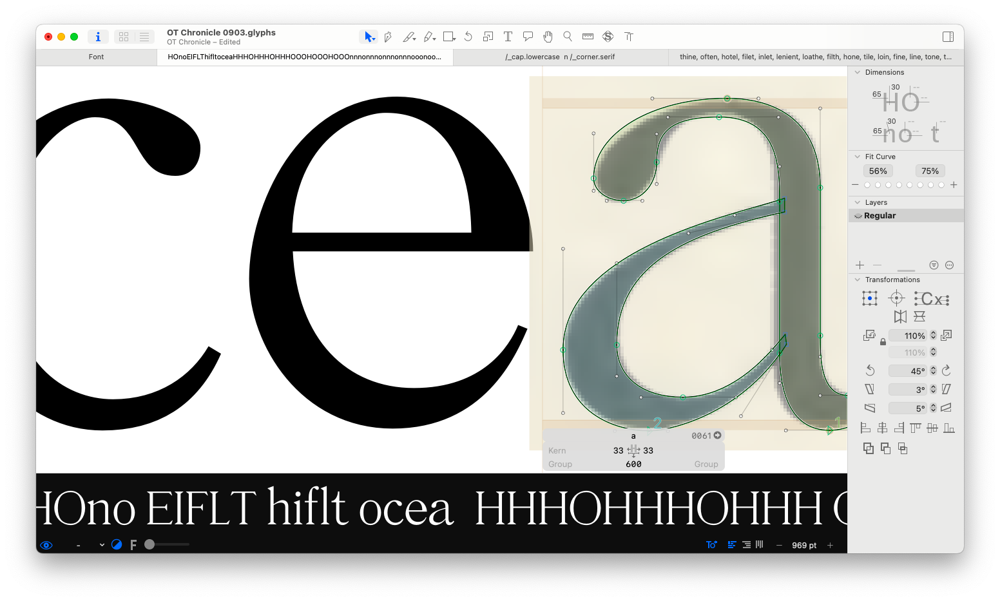This screenshot has width=1000, height=601.
Task: Select the Text tool
Action: [508, 37]
